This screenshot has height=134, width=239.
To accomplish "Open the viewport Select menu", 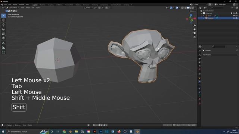I will [28, 8].
